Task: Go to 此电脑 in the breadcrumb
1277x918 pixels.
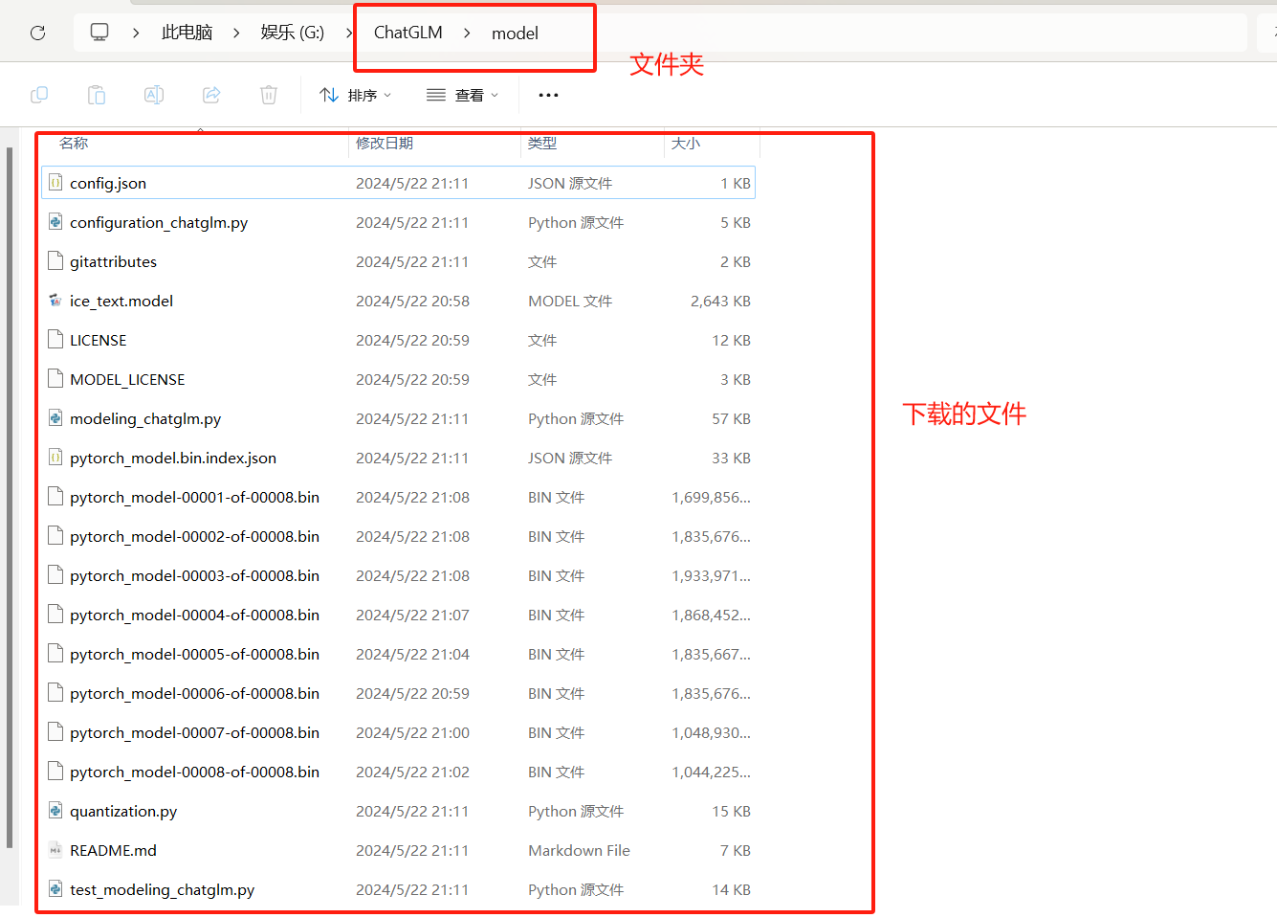Action: (x=187, y=33)
